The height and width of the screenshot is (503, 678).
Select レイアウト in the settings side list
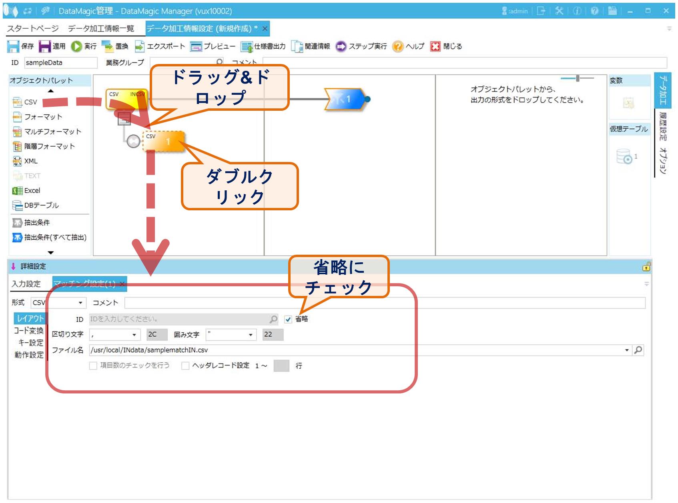coord(30,319)
